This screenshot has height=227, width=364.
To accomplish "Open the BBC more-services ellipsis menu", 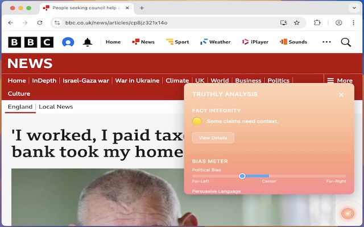I will pos(326,42).
